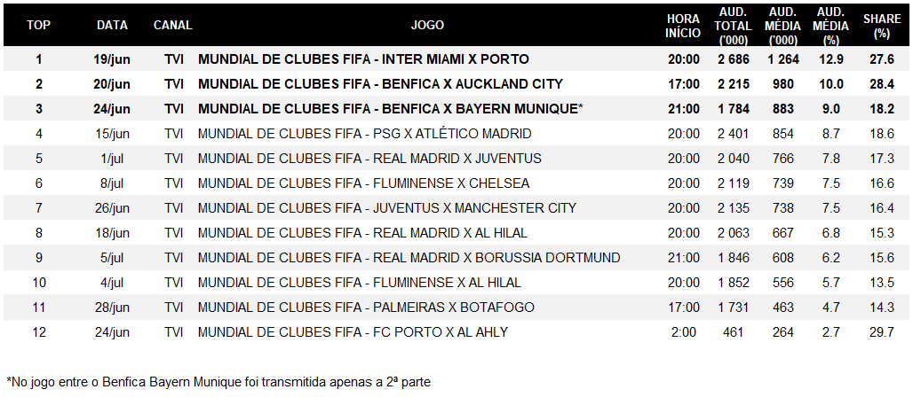913x405 pixels.
Task: Click the 2 686 total audience value
Action: (x=733, y=58)
